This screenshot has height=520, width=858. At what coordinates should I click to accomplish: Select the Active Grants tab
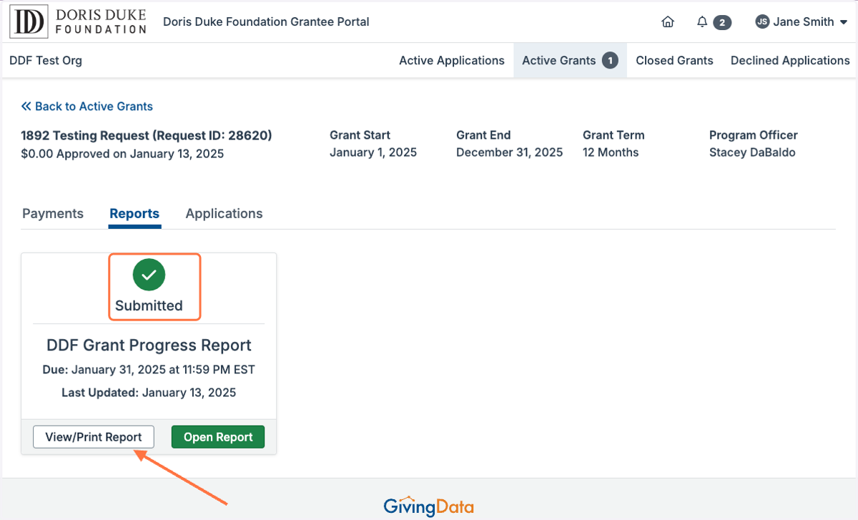point(570,61)
